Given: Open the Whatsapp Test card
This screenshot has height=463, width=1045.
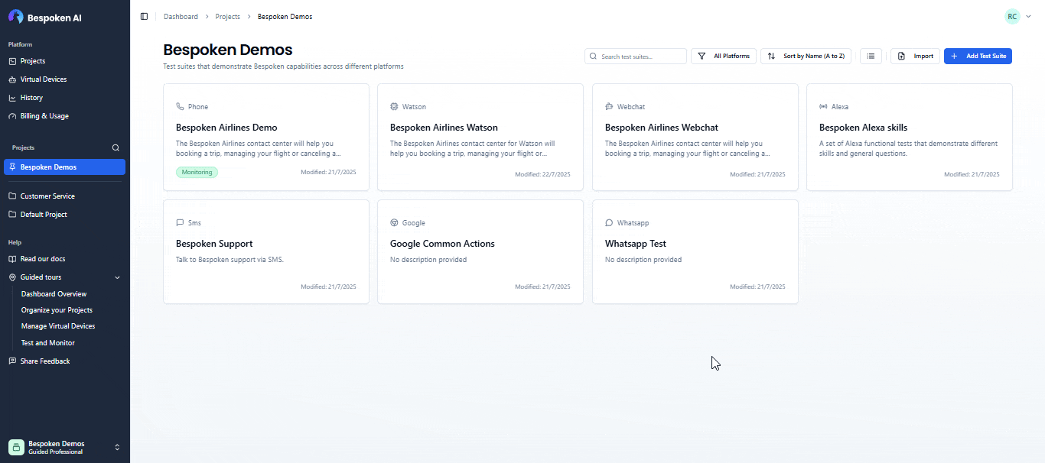Looking at the screenshot, I should [x=695, y=251].
